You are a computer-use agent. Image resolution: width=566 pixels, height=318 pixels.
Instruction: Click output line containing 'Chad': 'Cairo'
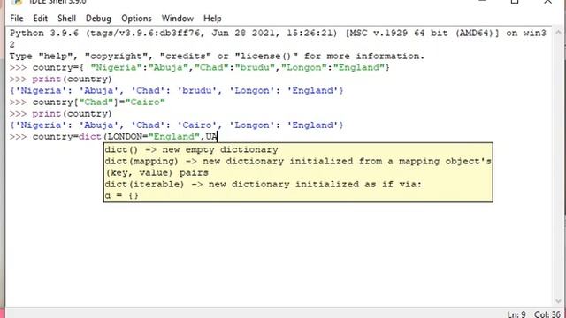177,125
